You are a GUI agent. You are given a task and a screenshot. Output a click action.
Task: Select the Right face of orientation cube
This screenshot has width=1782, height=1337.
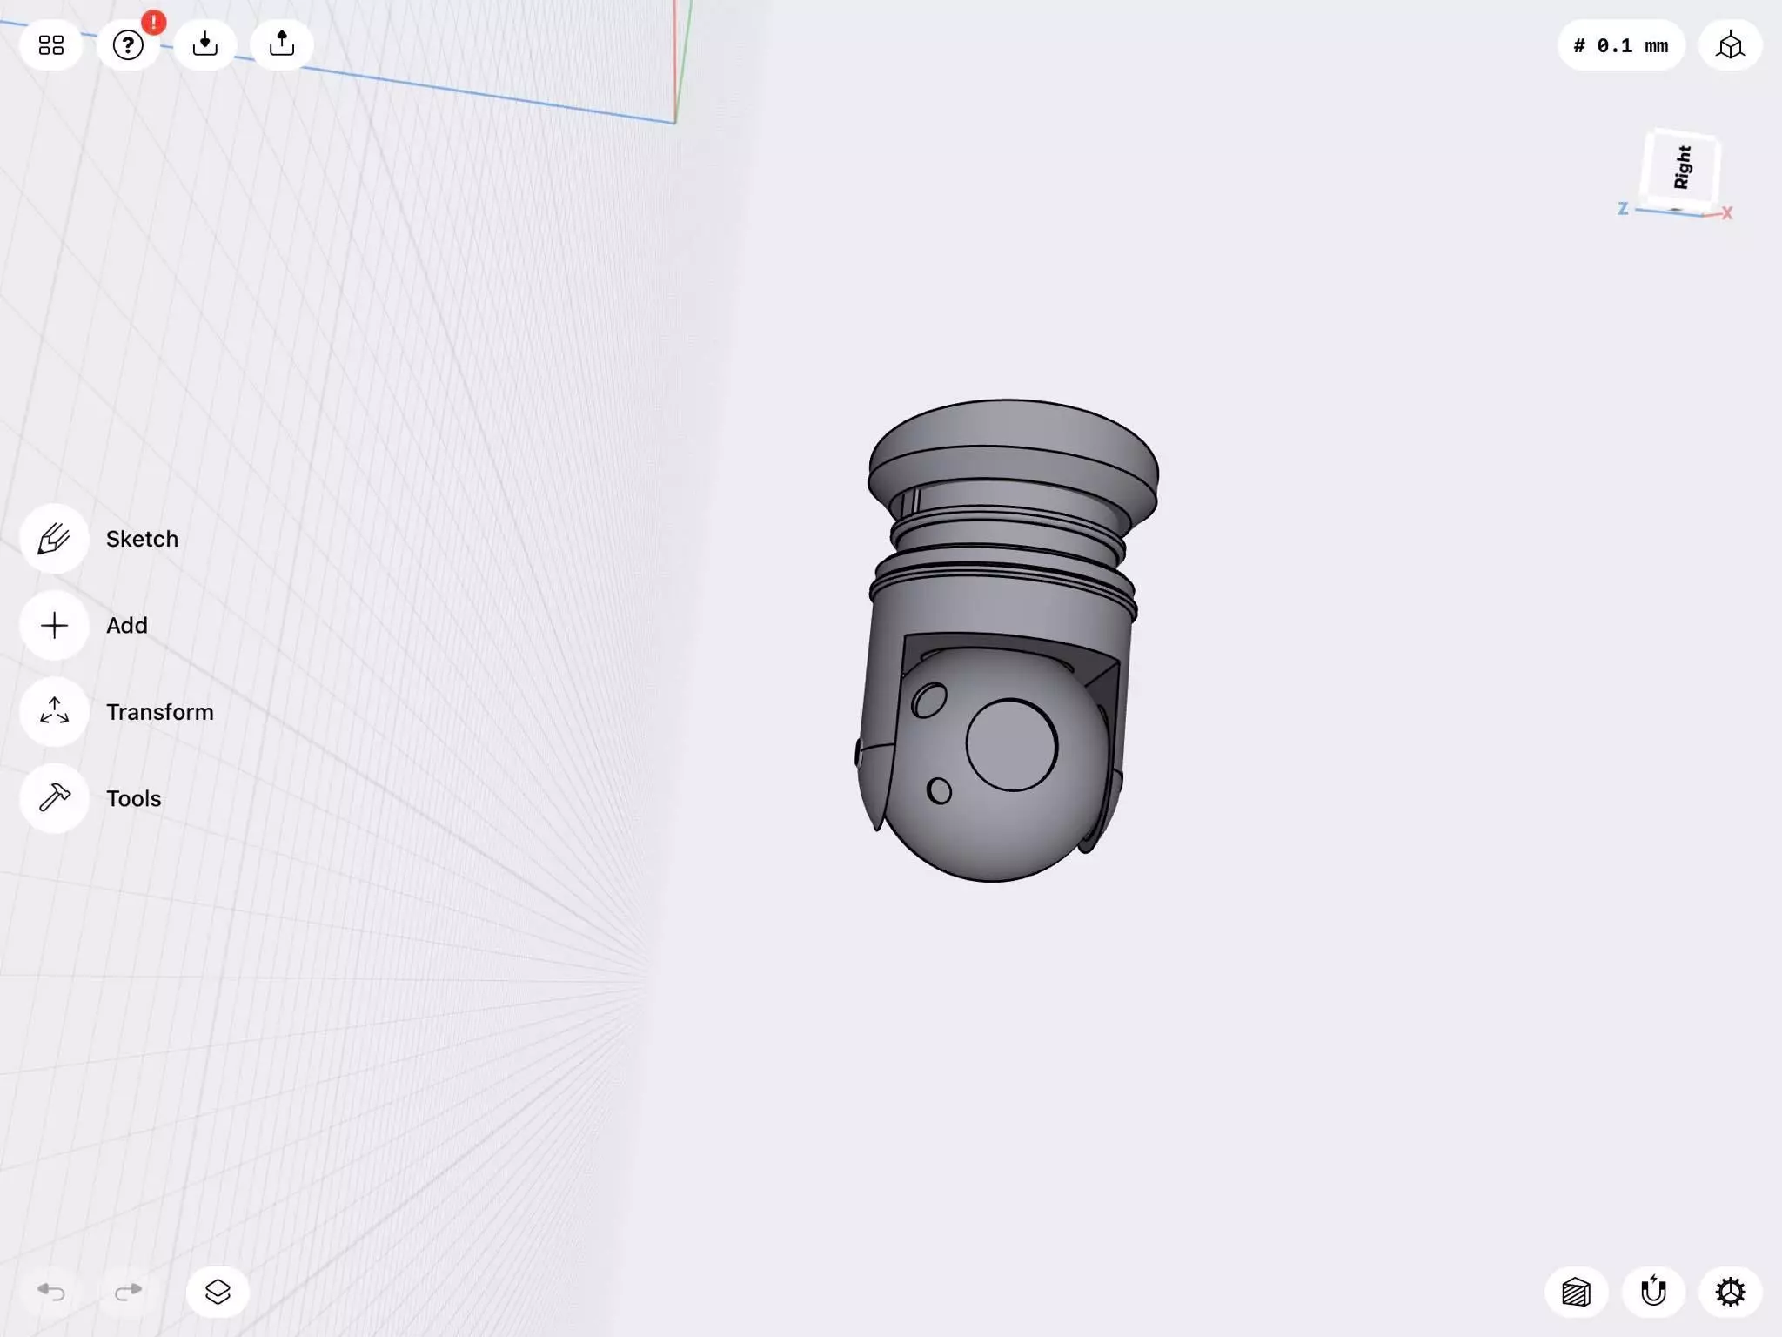point(1681,167)
